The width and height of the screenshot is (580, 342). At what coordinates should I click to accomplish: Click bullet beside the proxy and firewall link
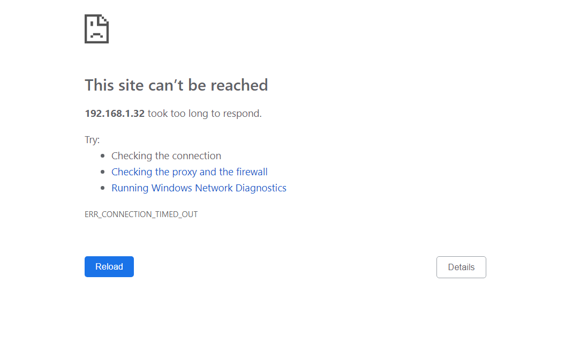click(103, 172)
